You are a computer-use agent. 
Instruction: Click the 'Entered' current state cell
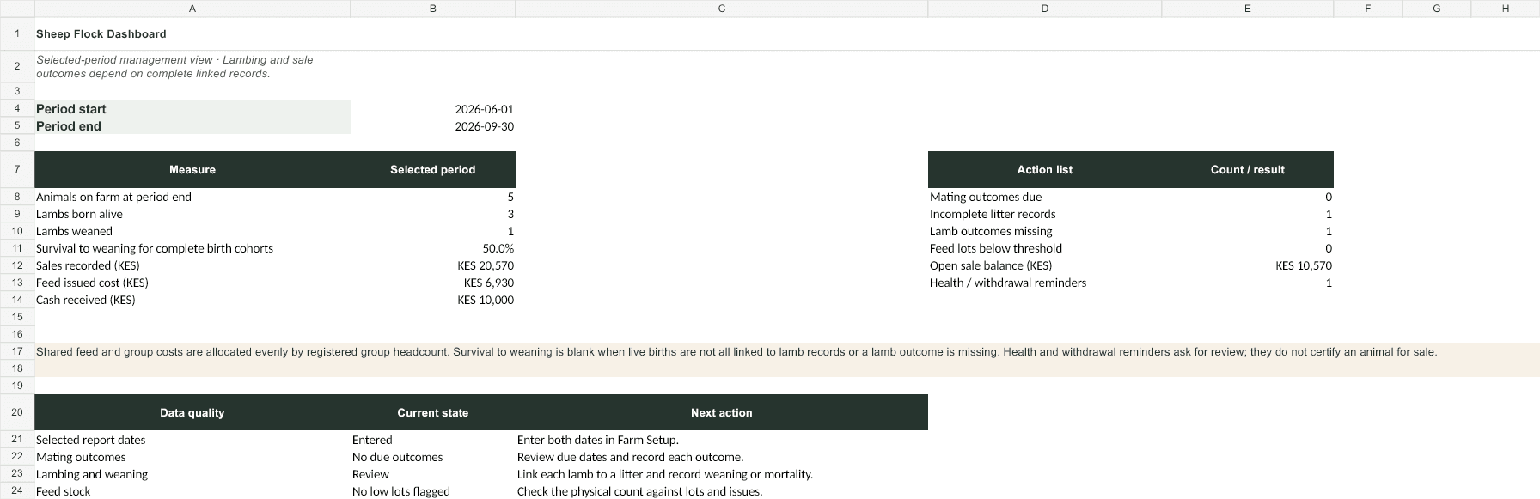pos(433,440)
